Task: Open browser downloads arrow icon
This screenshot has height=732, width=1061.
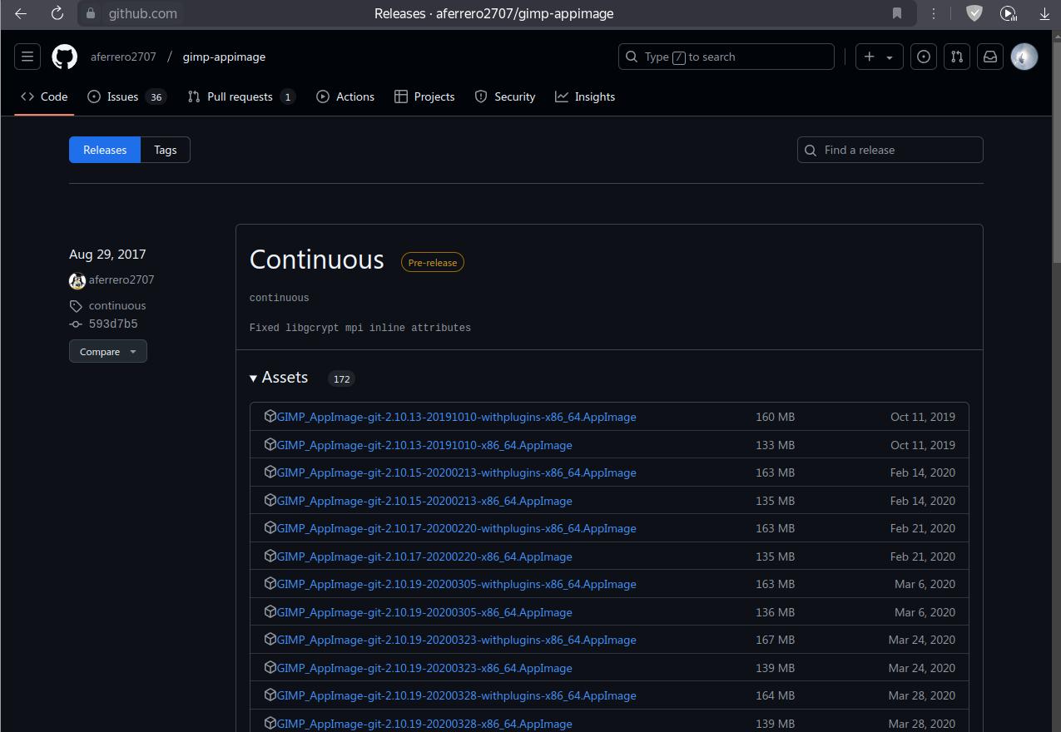Action: pos(1044,13)
